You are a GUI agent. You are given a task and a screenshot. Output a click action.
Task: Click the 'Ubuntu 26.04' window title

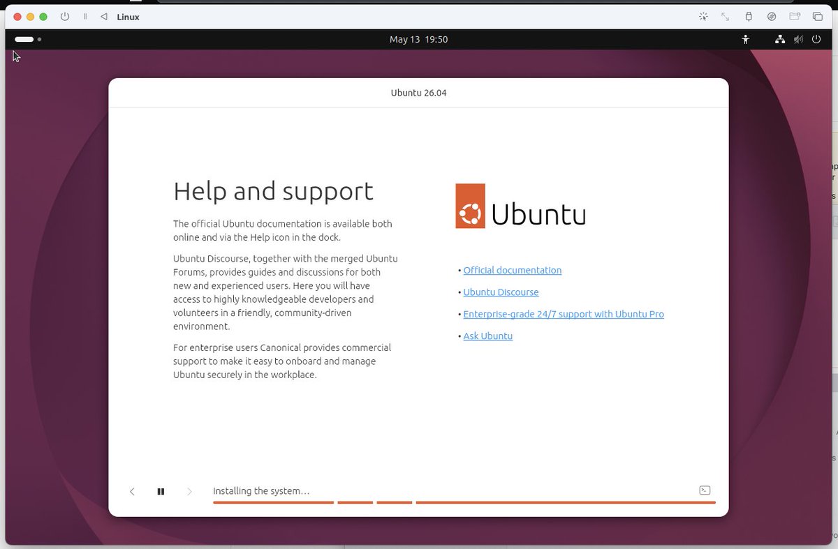[x=418, y=93]
